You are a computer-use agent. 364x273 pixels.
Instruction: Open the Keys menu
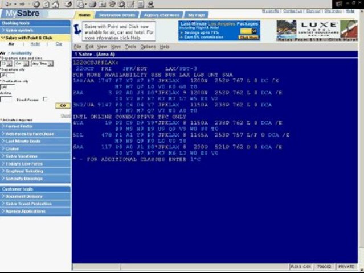click(x=116, y=47)
